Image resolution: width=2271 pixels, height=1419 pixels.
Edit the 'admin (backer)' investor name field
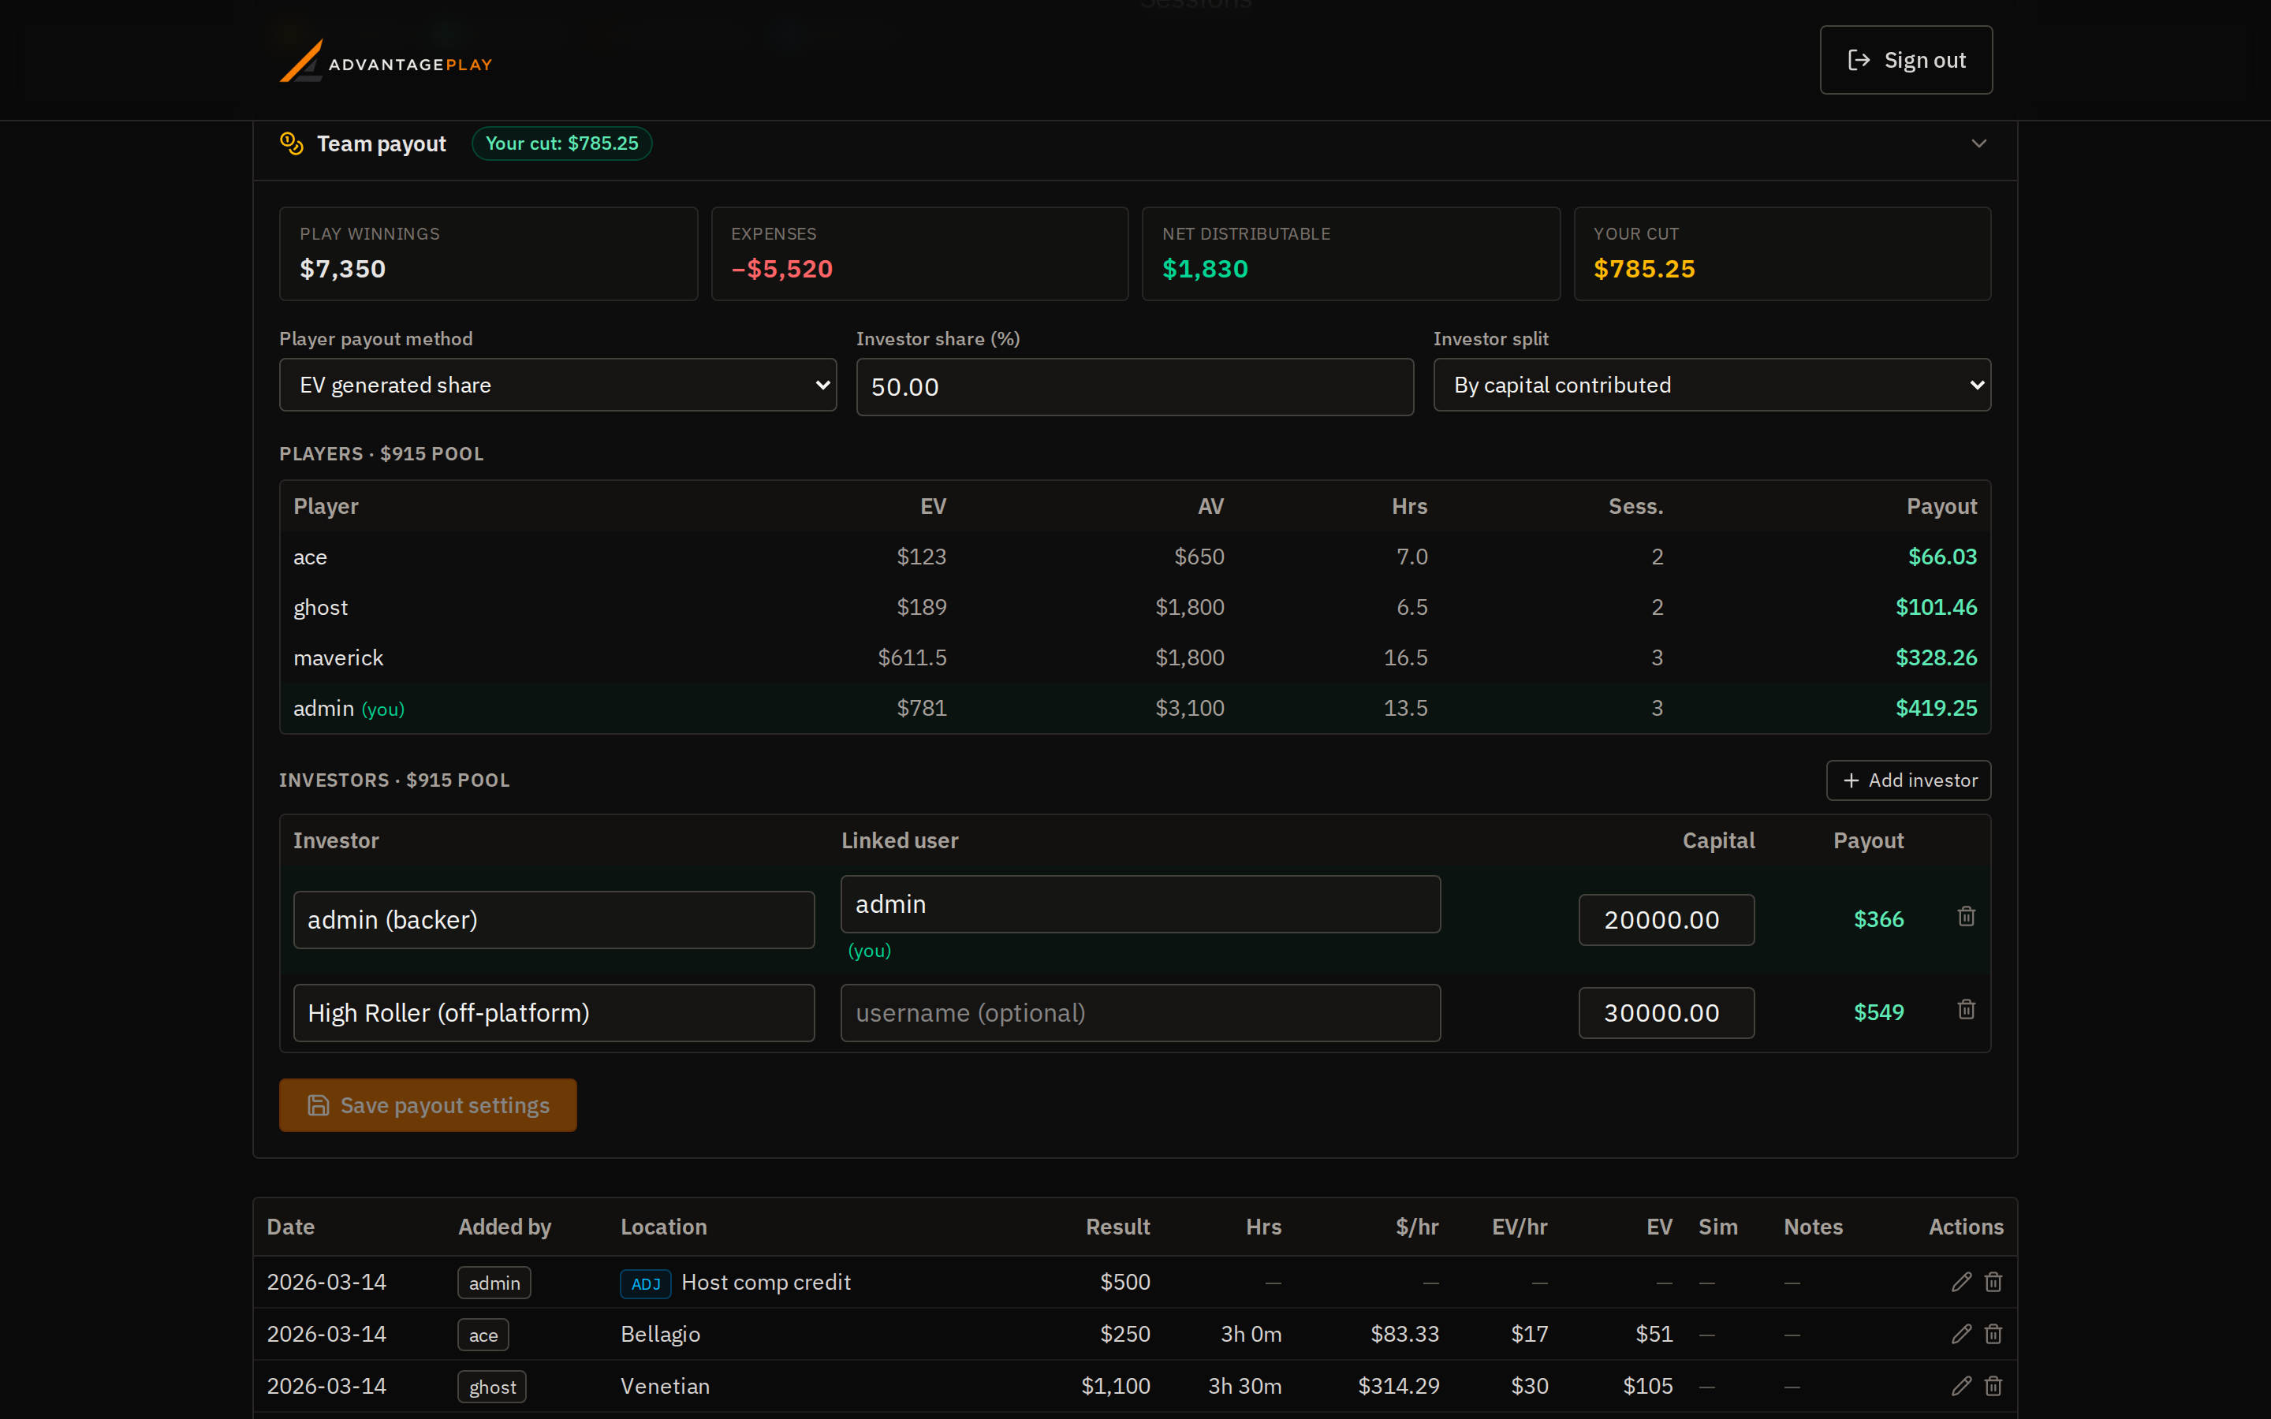[x=554, y=920]
